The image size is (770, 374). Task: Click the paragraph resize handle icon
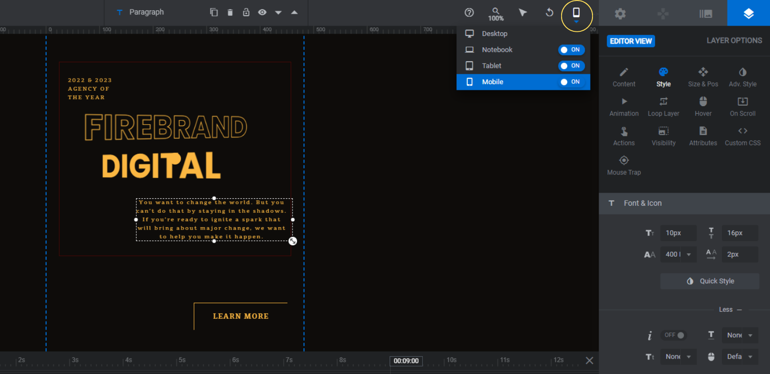[x=292, y=241]
